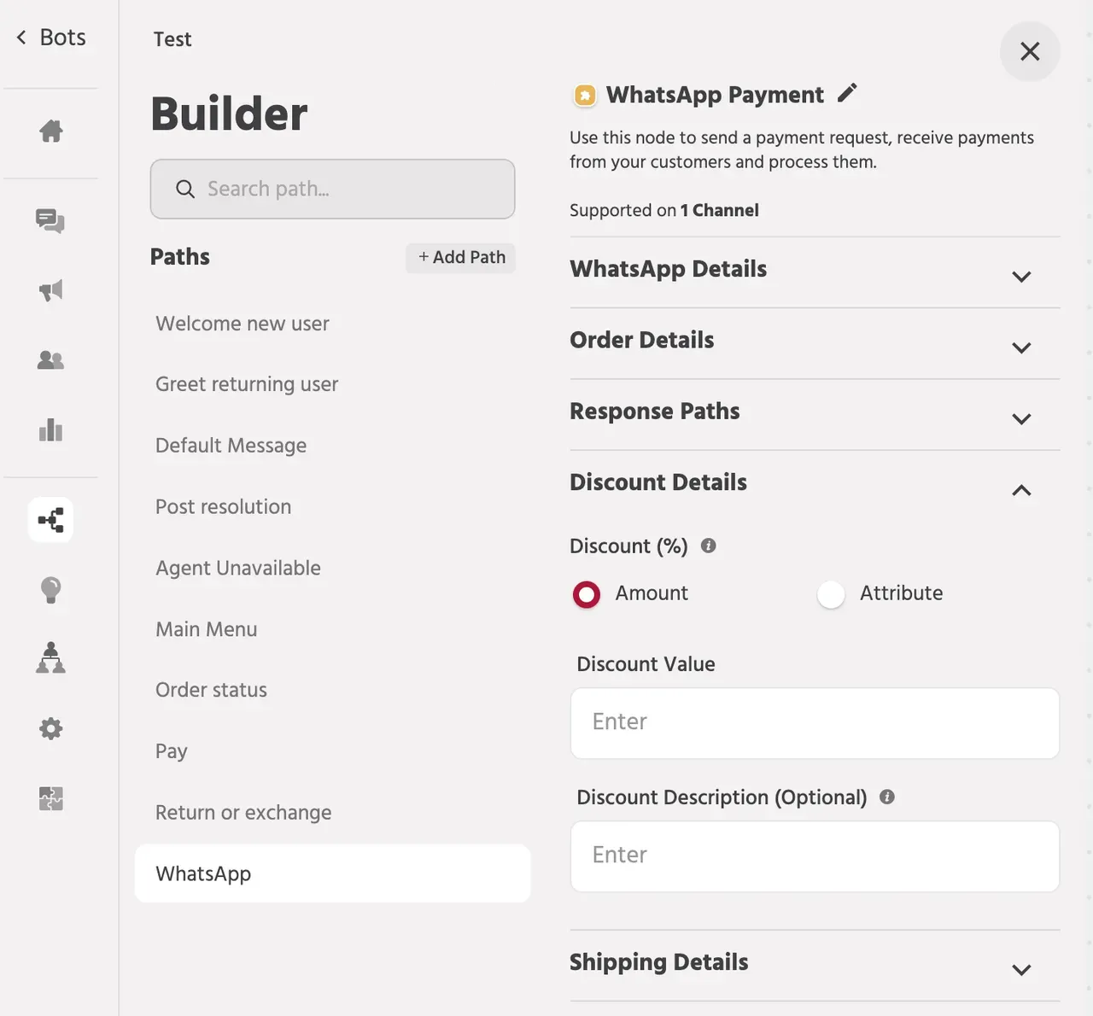
Task: Open the Home icon in sidebar
Action: tap(50, 131)
